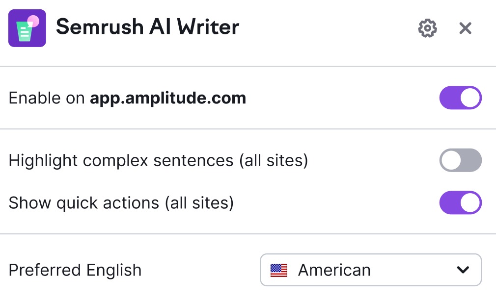Disable the toggle for app.amplitude.com
This screenshot has height=300, width=496.
tap(460, 98)
